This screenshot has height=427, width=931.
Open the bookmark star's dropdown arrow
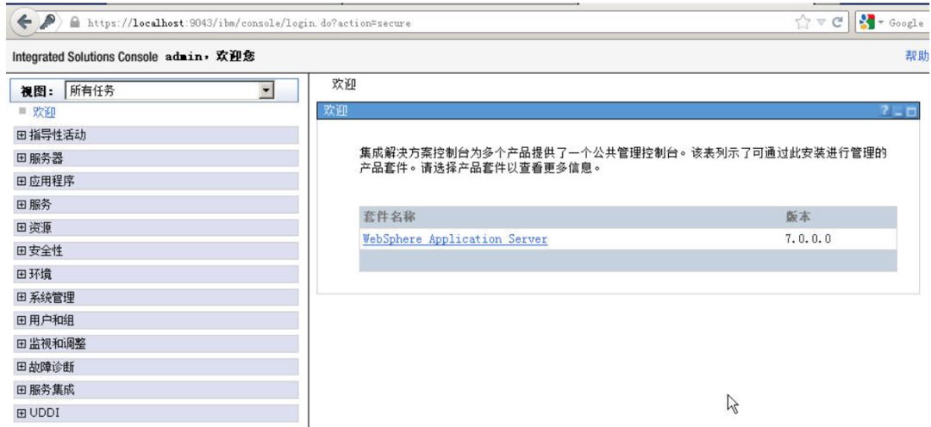click(x=820, y=22)
